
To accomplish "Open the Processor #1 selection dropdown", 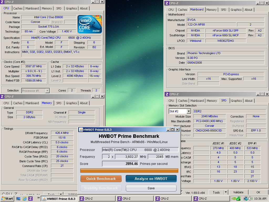I will [47, 90].
